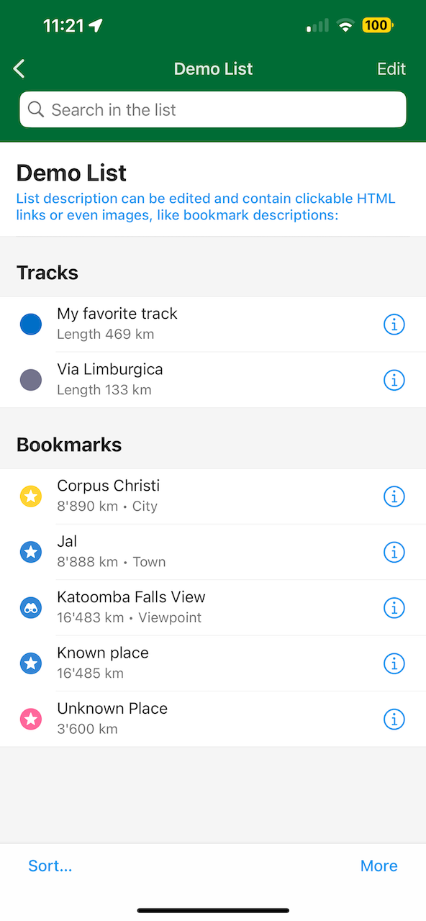The width and height of the screenshot is (426, 921).
Task: Tap info icon for Known place
Action: (x=394, y=663)
